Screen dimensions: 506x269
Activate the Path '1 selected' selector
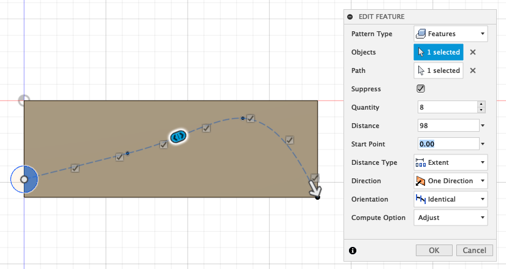tap(439, 70)
